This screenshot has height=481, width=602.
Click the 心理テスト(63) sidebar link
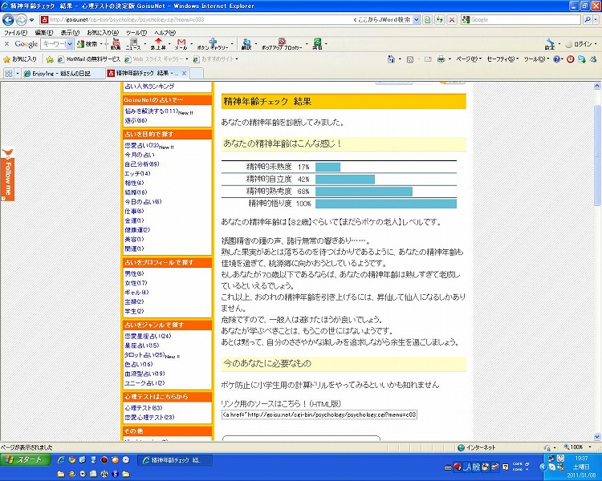[x=144, y=408]
